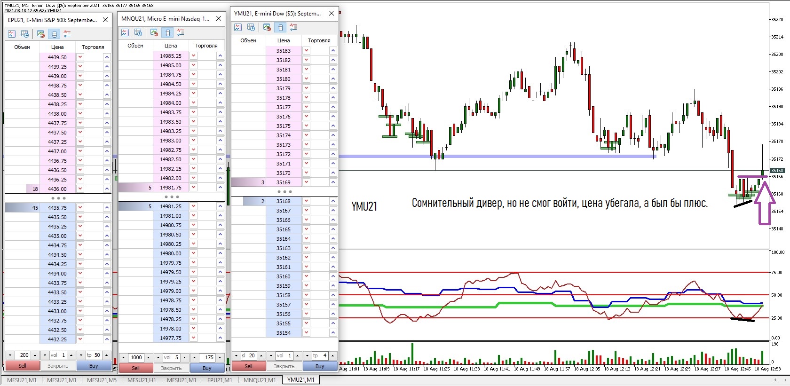The image size is (790, 386).
Task: Open chart icon in YMU21 depth window
Action: point(237,27)
